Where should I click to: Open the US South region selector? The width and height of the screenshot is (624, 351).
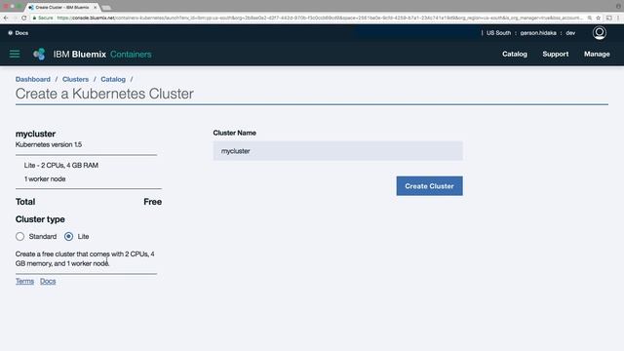498,32
